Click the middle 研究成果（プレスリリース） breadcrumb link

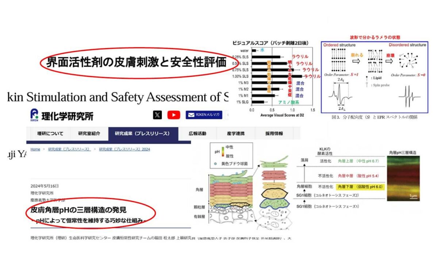tap(69, 149)
